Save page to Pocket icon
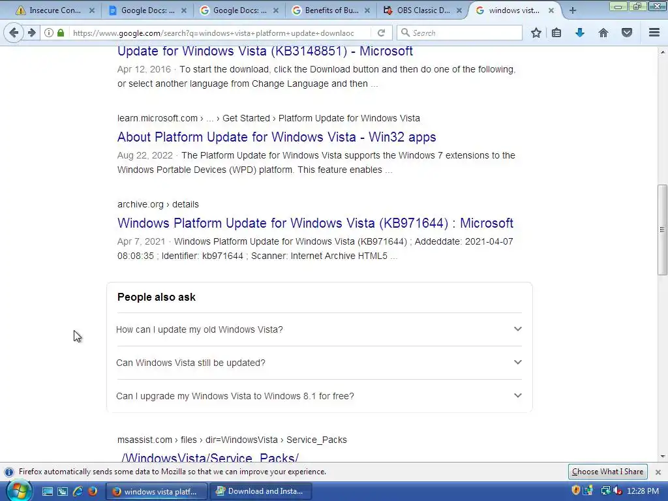The image size is (668, 501). pyautogui.click(x=627, y=33)
